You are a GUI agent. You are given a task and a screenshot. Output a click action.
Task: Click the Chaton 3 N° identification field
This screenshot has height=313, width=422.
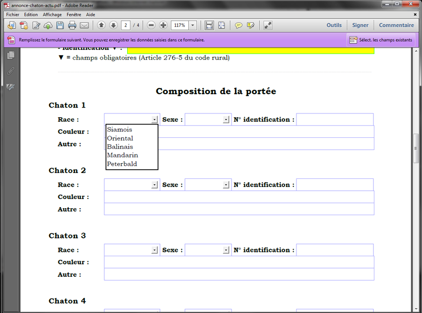click(335, 250)
